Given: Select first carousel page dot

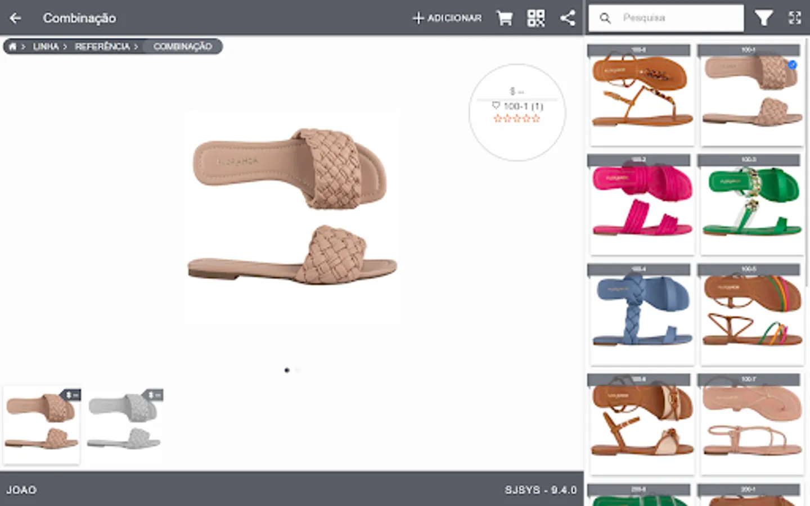Looking at the screenshot, I should click(287, 370).
